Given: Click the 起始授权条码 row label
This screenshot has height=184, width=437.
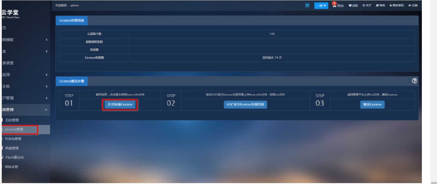Looking at the screenshot, I should click(x=94, y=42).
